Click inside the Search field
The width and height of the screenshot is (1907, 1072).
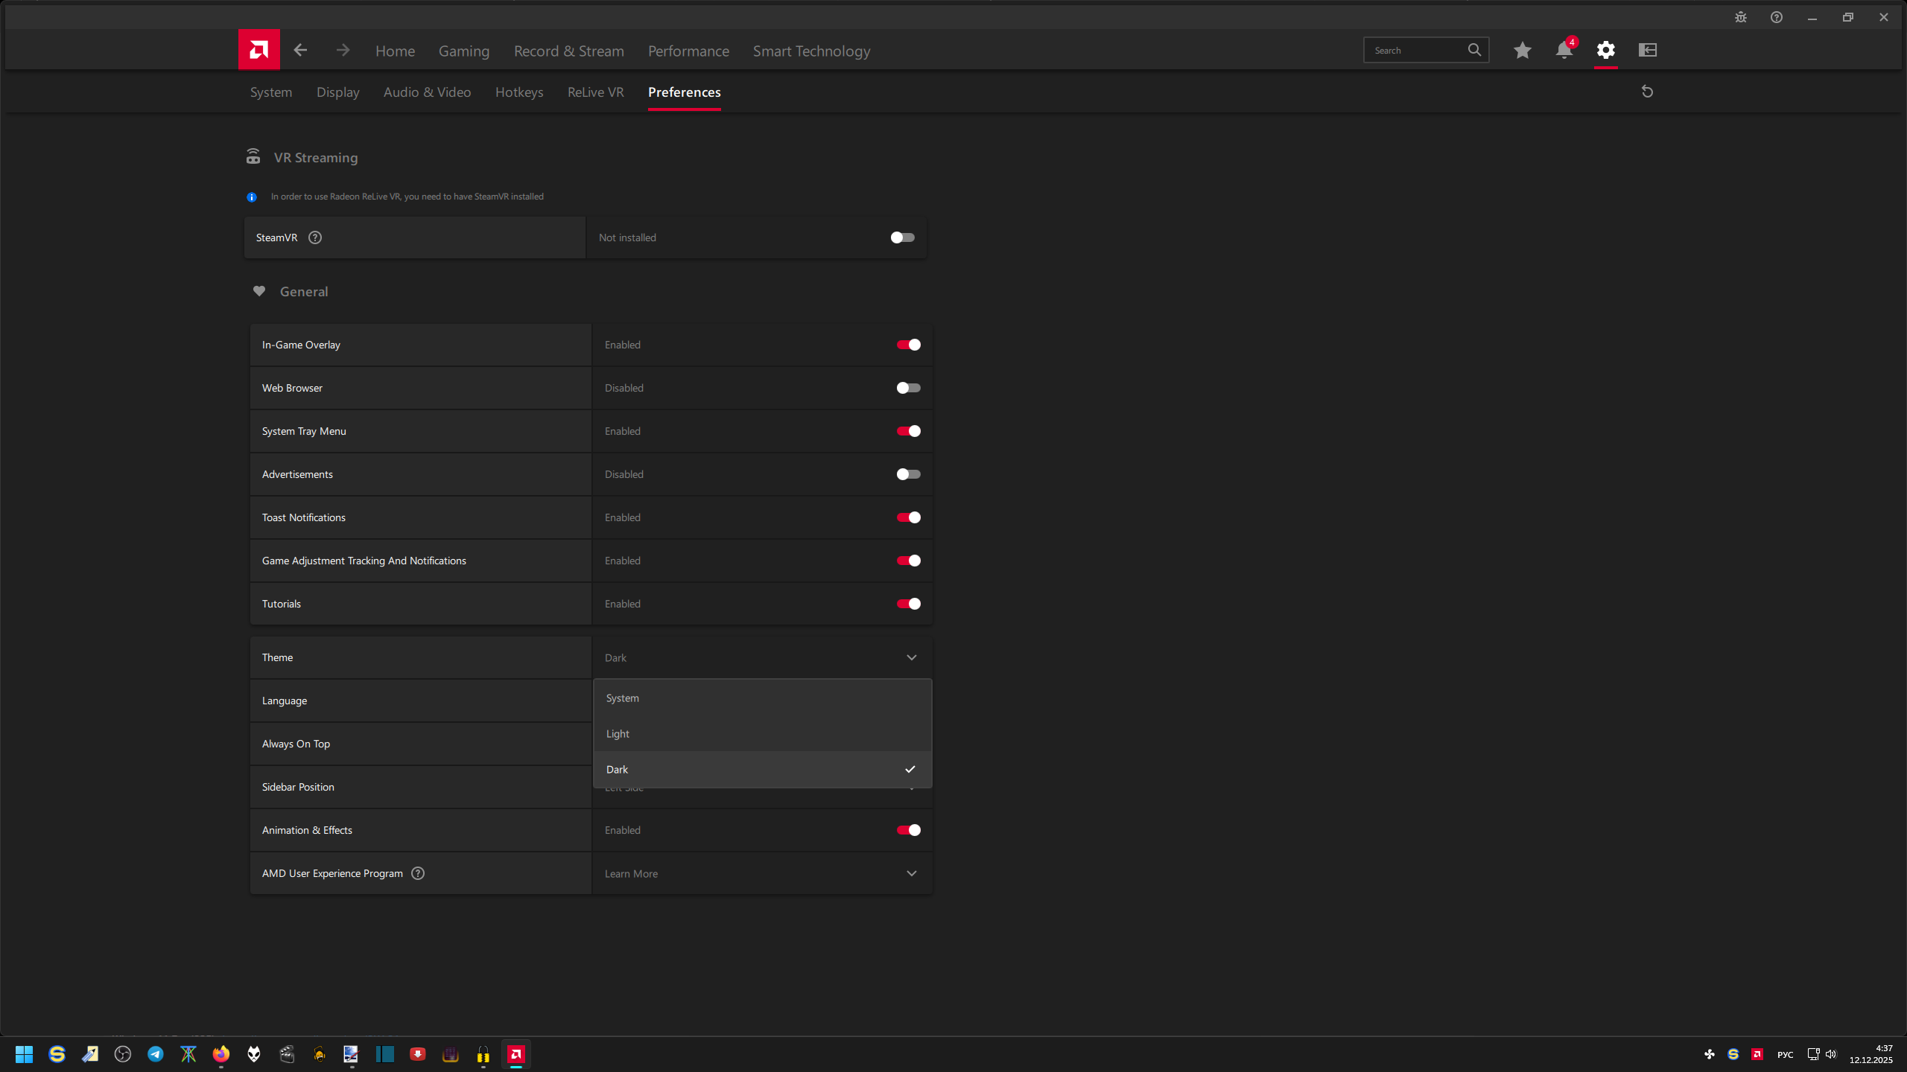[1415, 49]
